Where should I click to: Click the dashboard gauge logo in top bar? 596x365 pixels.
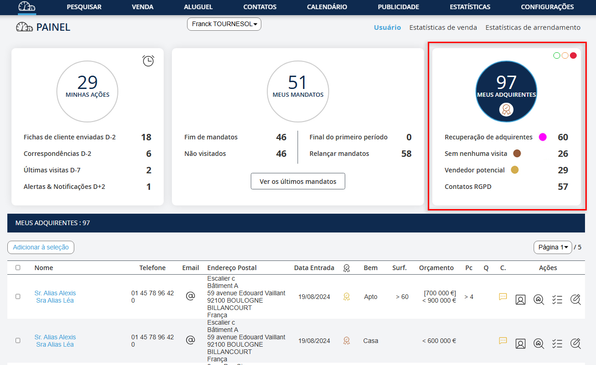tap(27, 7)
